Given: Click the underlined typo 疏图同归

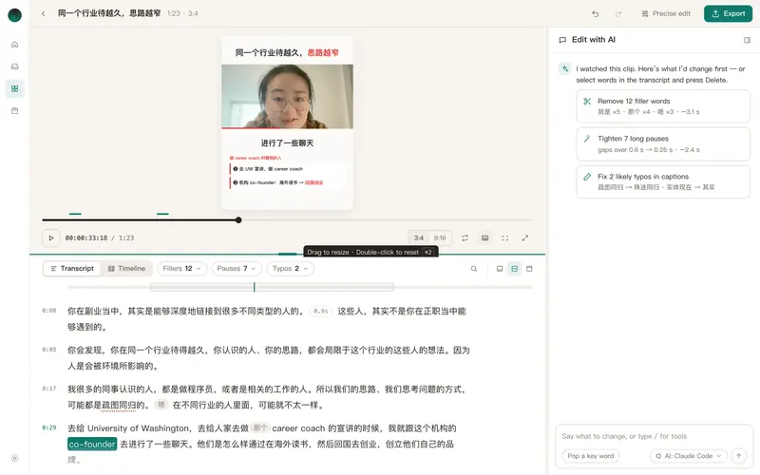Looking at the screenshot, I should 119,406.
